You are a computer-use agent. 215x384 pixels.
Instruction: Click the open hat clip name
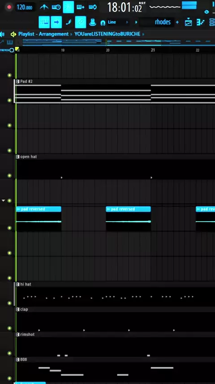[29, 157]
